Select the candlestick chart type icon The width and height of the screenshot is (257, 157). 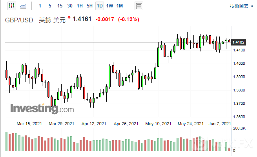click(11, 6)
